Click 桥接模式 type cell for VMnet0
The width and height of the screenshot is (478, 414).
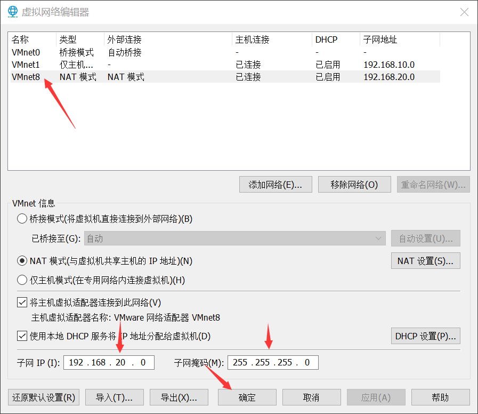click(x=77, y=52)
